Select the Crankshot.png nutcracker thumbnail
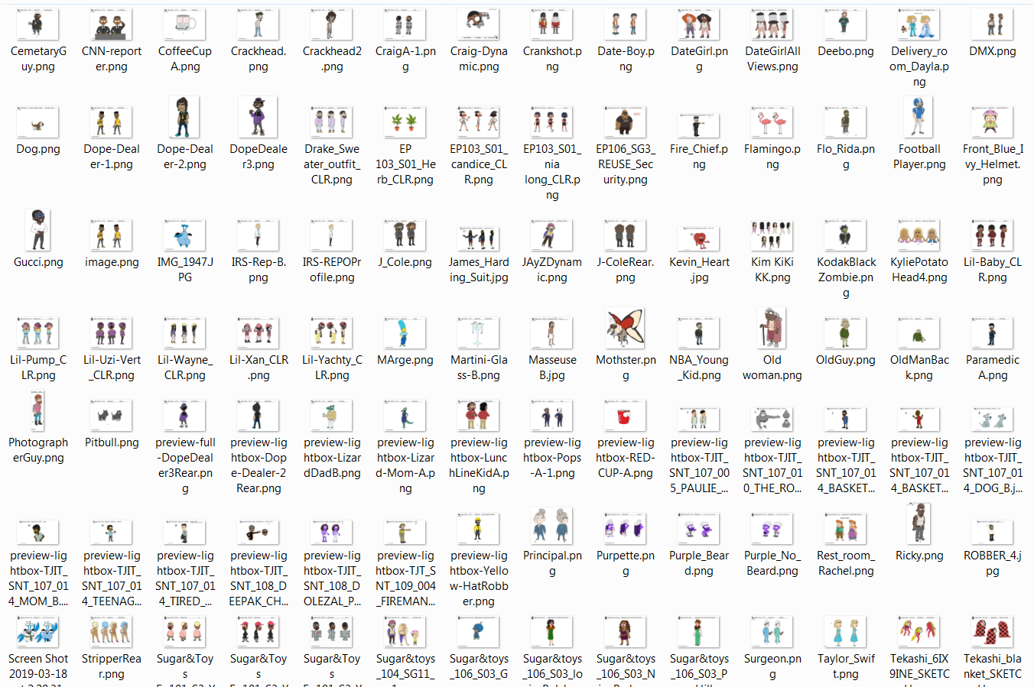The width and height of the screenshot is (1034, 687). coord(551,24)
